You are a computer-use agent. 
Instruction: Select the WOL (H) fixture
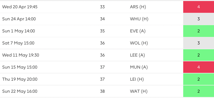coord(139,43)
